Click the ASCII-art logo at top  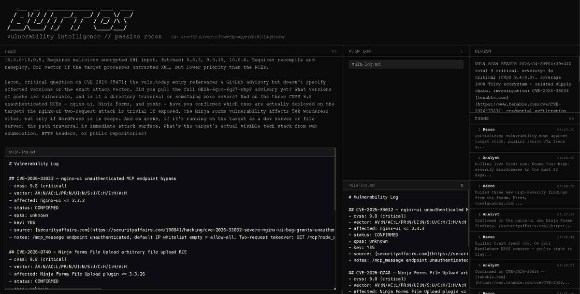point(70,20)
